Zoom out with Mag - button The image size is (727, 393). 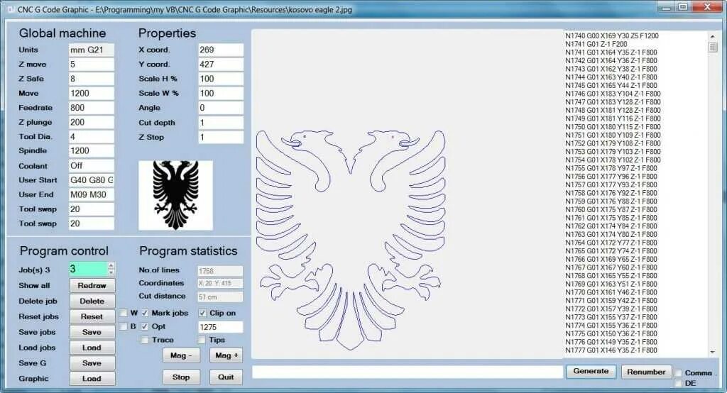tap(182, 355)
